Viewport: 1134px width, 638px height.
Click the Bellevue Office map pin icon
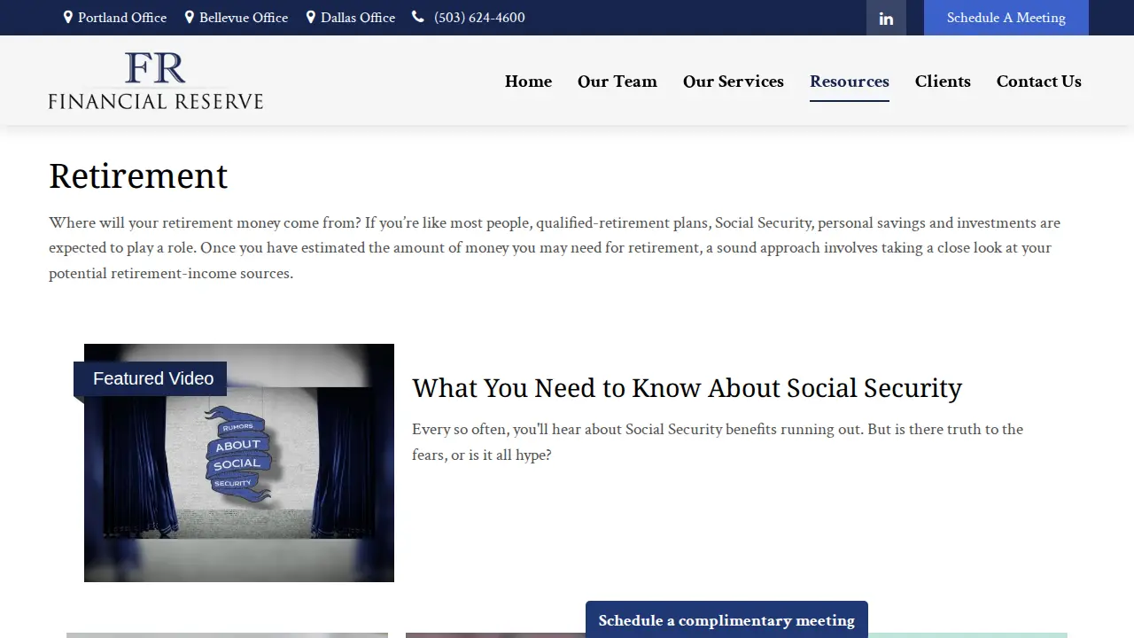[x=190, y=18]
